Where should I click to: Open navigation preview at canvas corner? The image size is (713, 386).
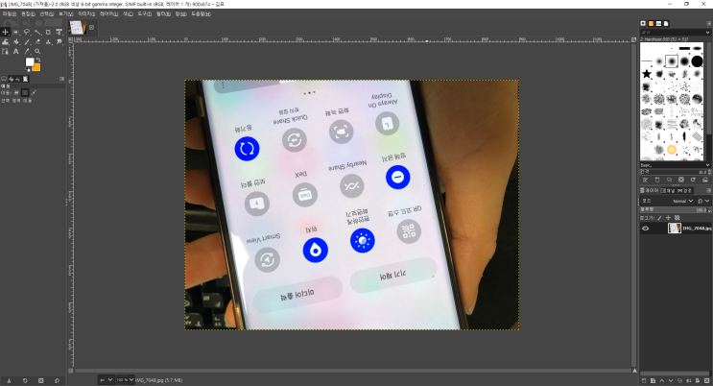point(635,371)
